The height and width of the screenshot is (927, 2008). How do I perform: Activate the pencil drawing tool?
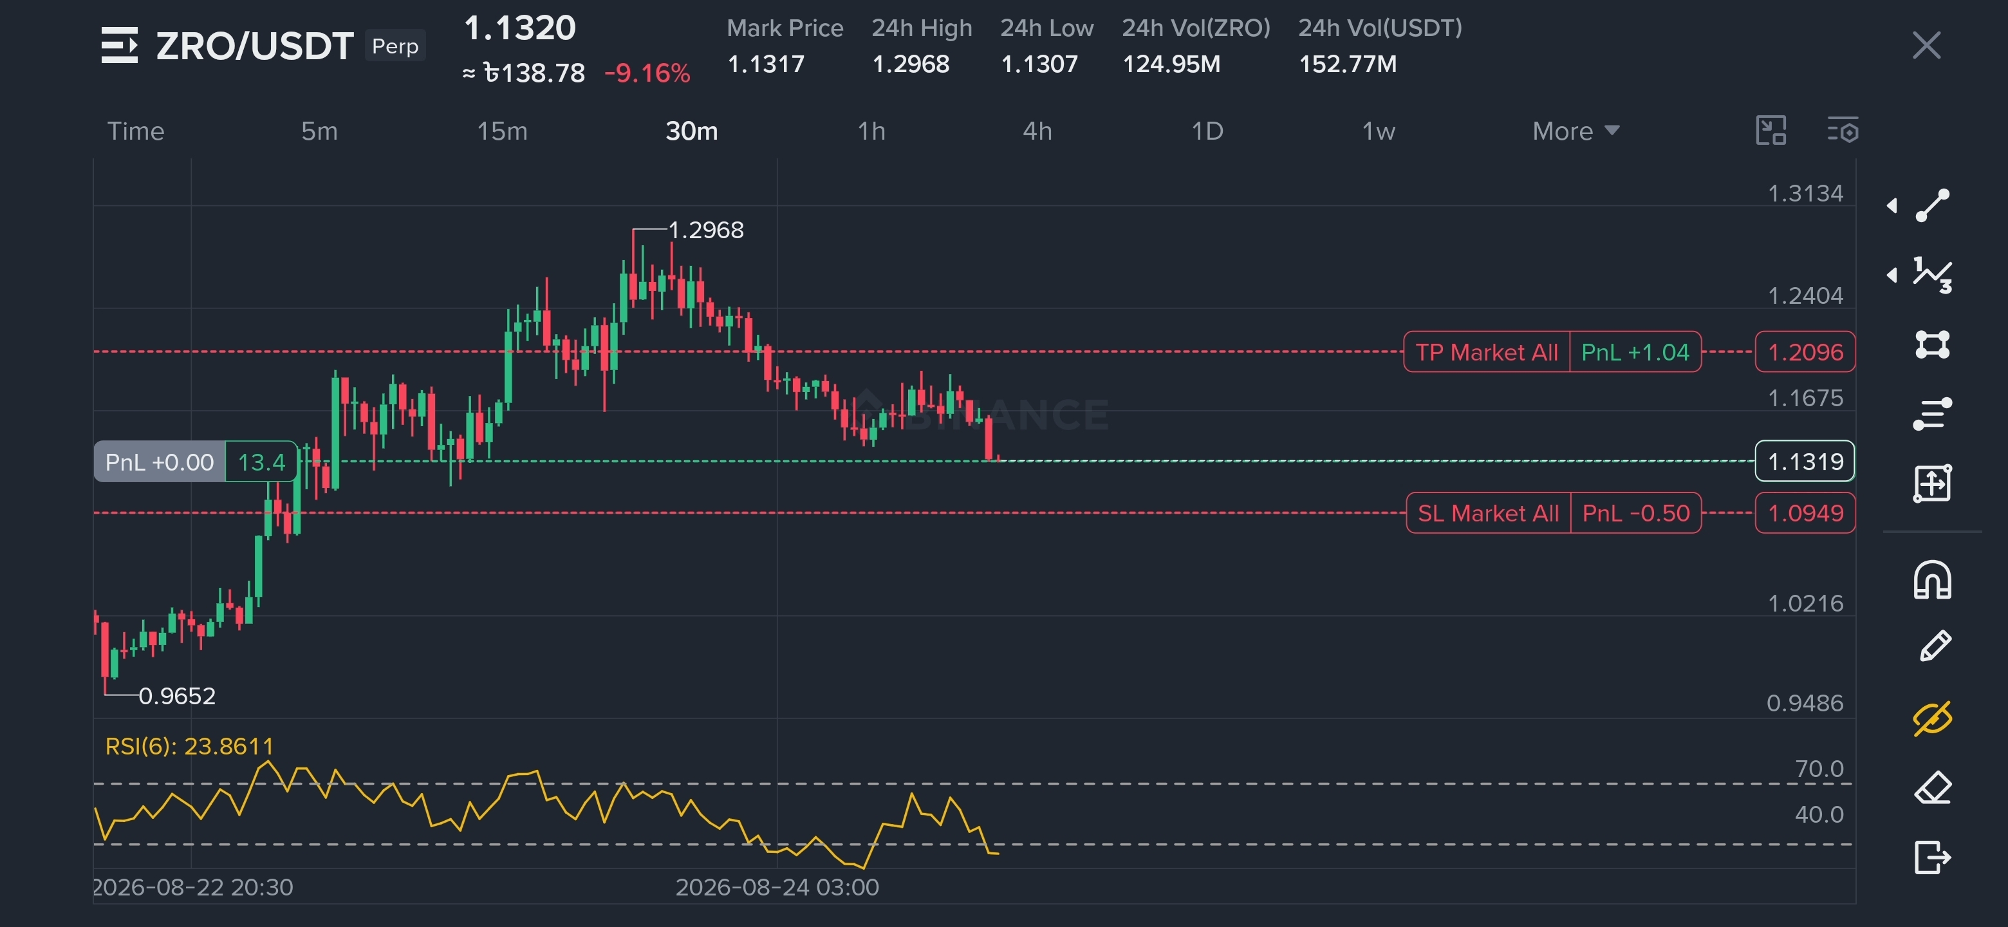(1934, 646)
